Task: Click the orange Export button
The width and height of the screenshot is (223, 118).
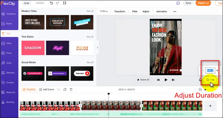Action: coord(203,3)
